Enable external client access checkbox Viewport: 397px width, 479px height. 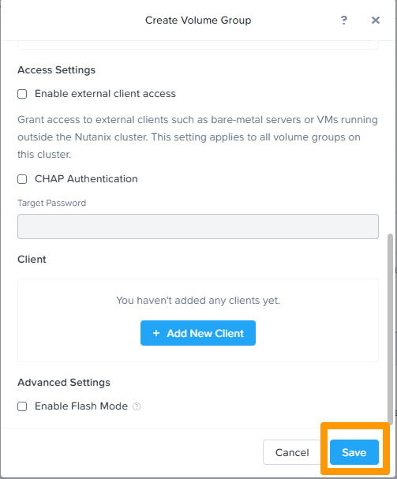22,94
